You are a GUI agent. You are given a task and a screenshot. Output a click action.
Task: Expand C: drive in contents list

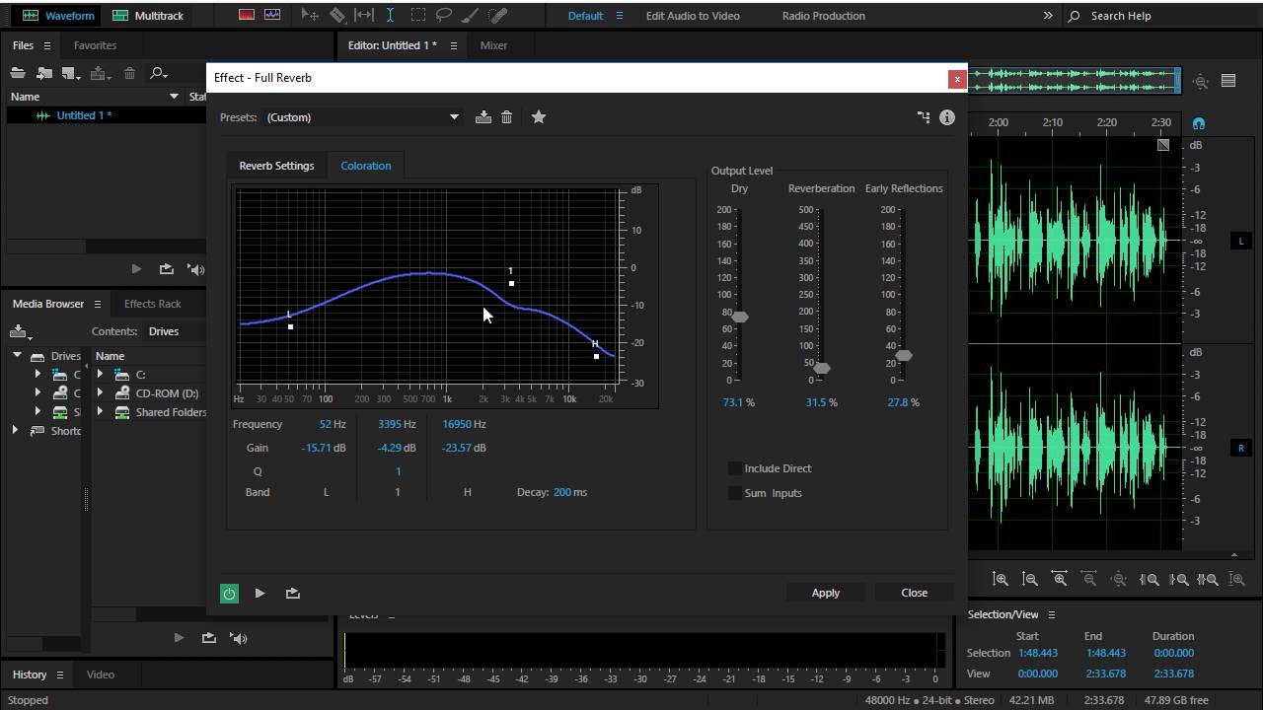point(100,375)
